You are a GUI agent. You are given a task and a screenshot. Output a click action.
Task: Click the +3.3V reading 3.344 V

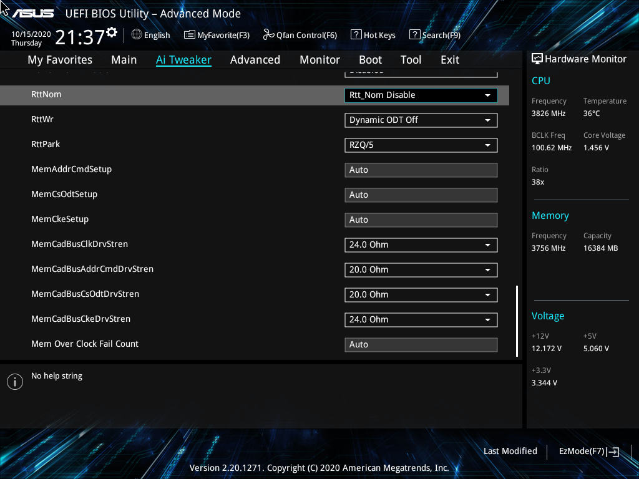coord(544,383)
